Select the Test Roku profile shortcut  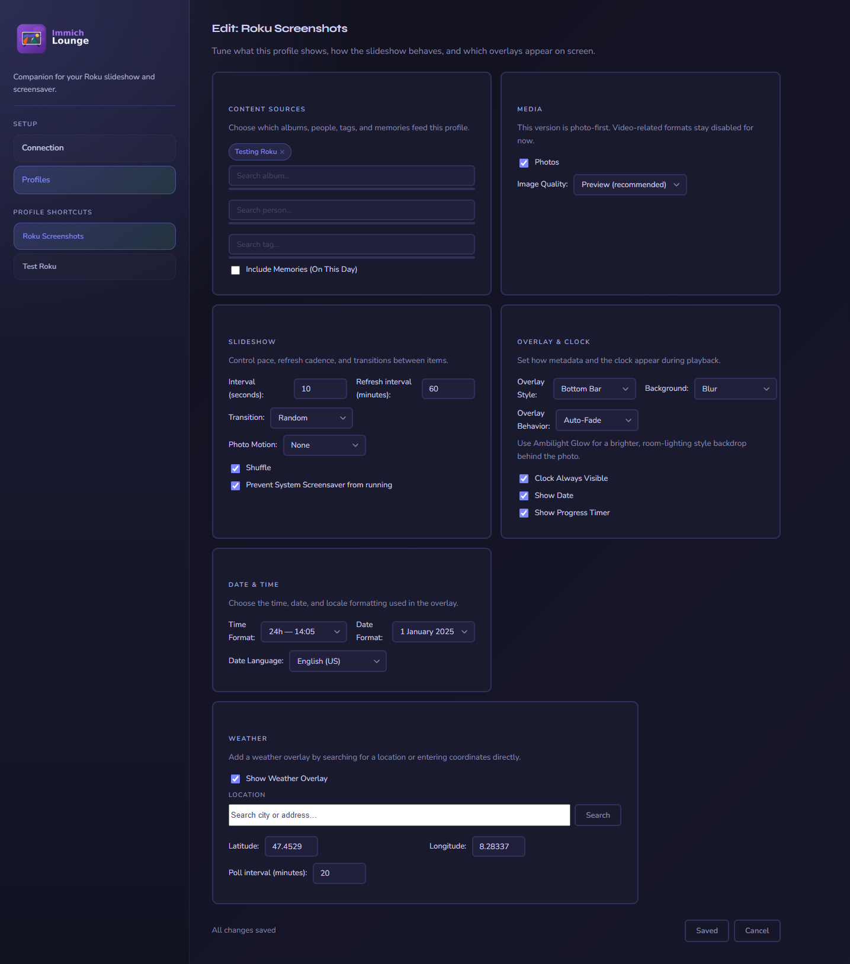(x=95, y=266)
